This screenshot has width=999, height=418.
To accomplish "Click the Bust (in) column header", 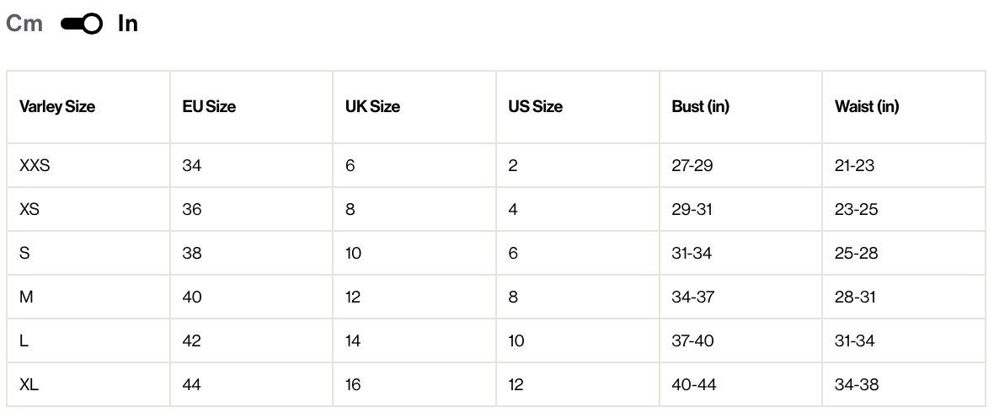I will point(700,107).
